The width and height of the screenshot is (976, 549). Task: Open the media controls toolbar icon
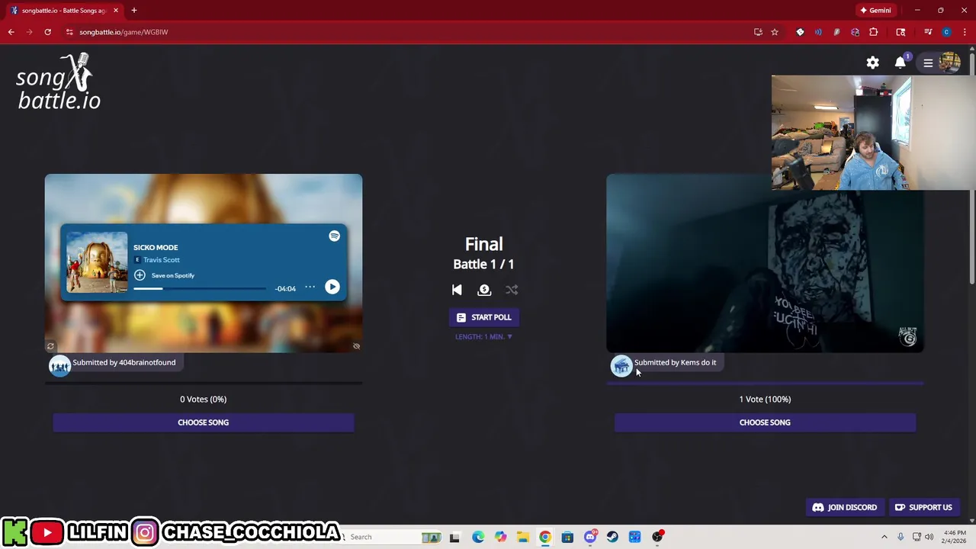tap(928, 32)
